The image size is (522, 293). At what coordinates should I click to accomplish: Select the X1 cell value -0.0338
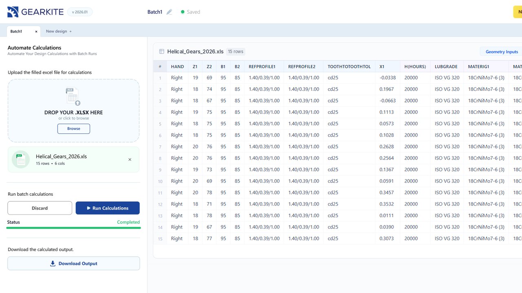[387, 78]
